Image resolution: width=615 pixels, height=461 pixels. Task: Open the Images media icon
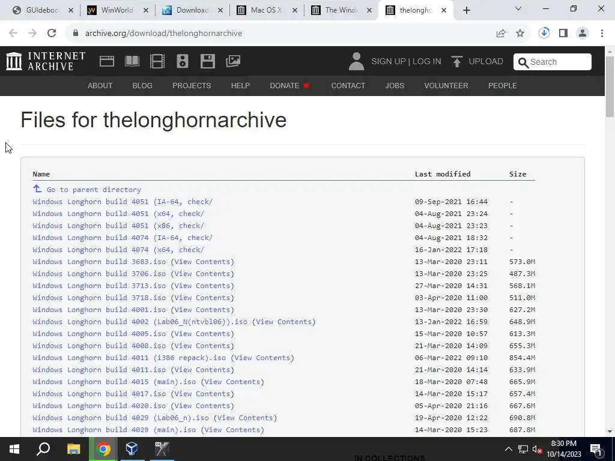click(233, 61)
